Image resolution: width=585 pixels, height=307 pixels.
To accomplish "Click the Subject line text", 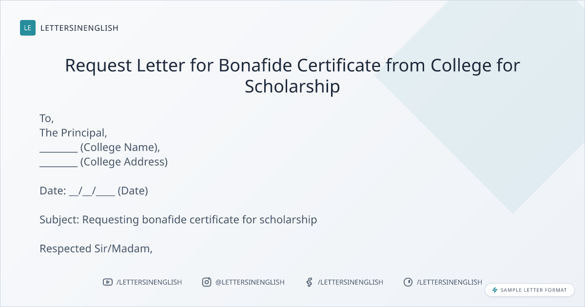I will [x=178, y=220].
